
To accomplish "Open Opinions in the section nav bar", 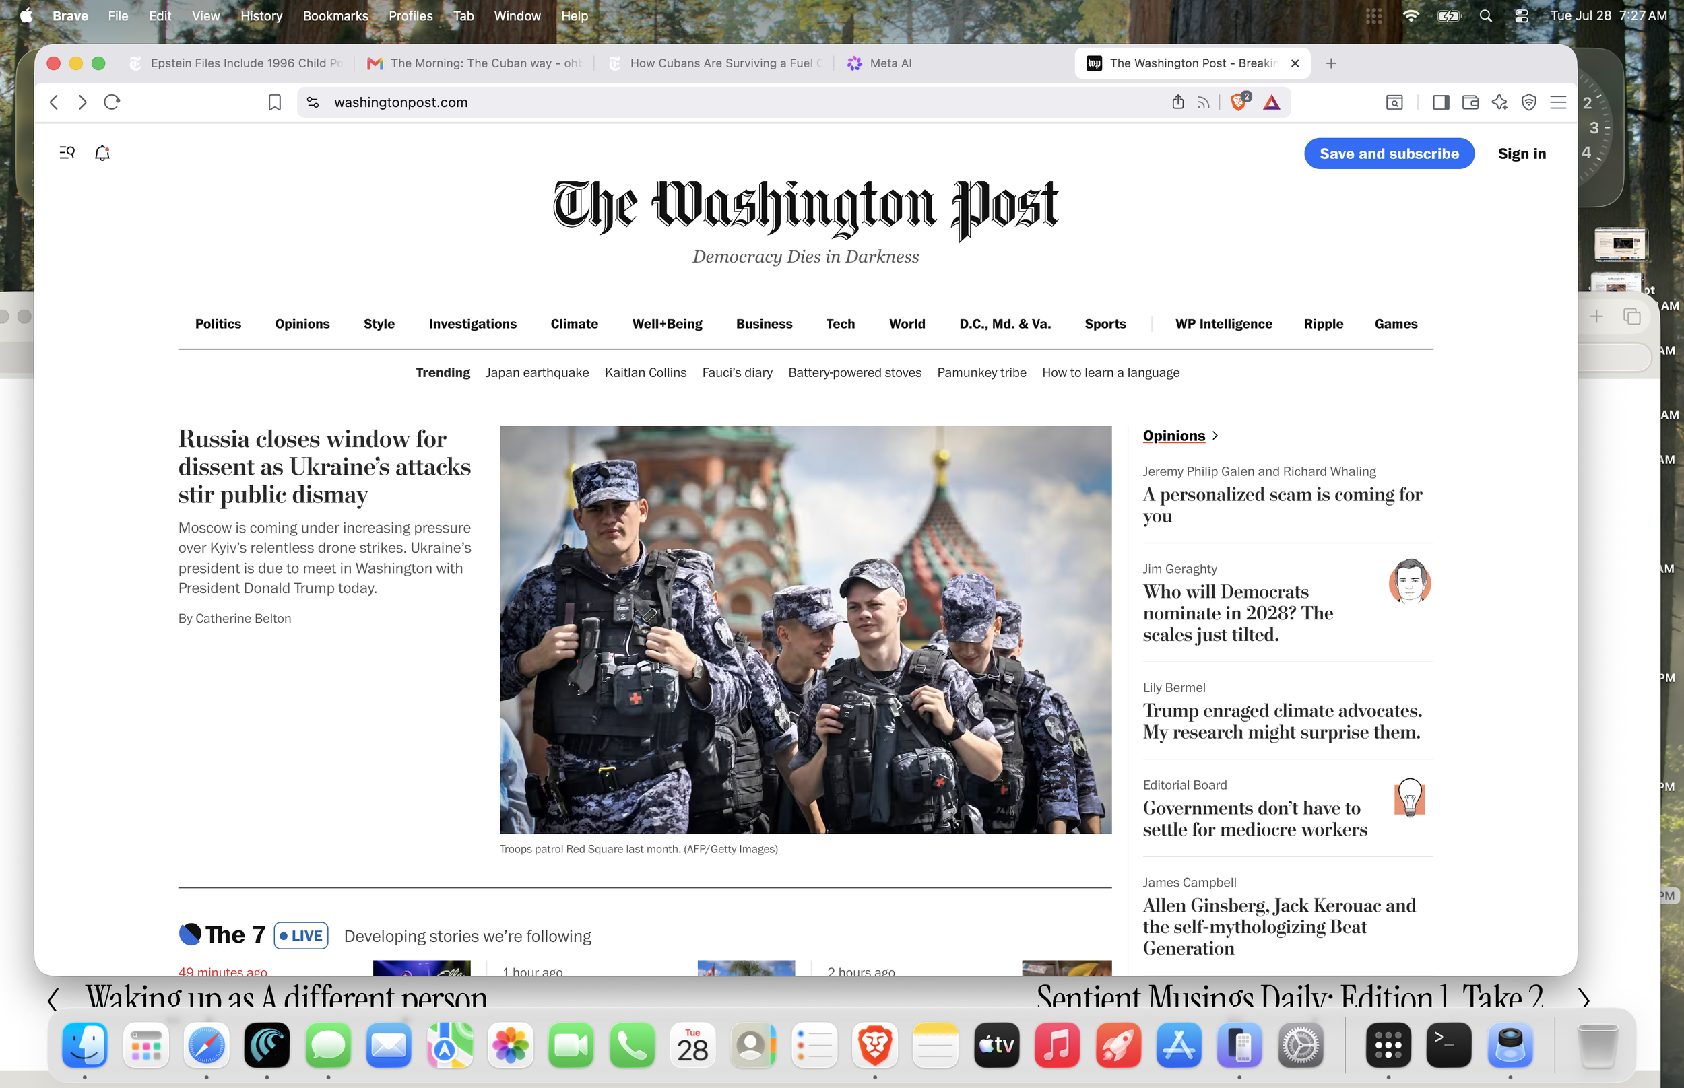I will click(x=302, y=324).
